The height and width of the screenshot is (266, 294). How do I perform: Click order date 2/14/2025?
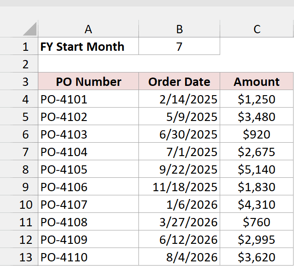tap(179, 99)
